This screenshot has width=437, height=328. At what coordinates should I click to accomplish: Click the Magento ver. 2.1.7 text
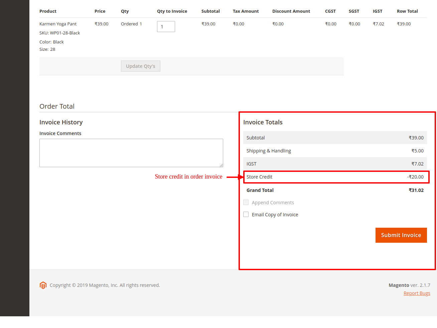409,285
